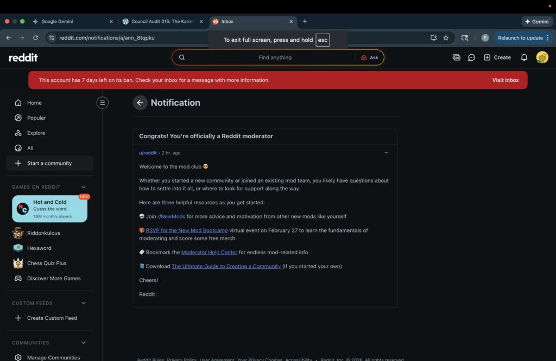This screenshot has width=556, height=361.
Task: Open the notifications bell
Action: pyautogui.click(x=524, y=57)
